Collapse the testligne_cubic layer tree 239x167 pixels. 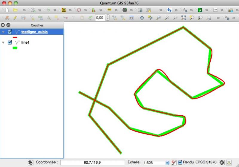click(x=3, y=32)
